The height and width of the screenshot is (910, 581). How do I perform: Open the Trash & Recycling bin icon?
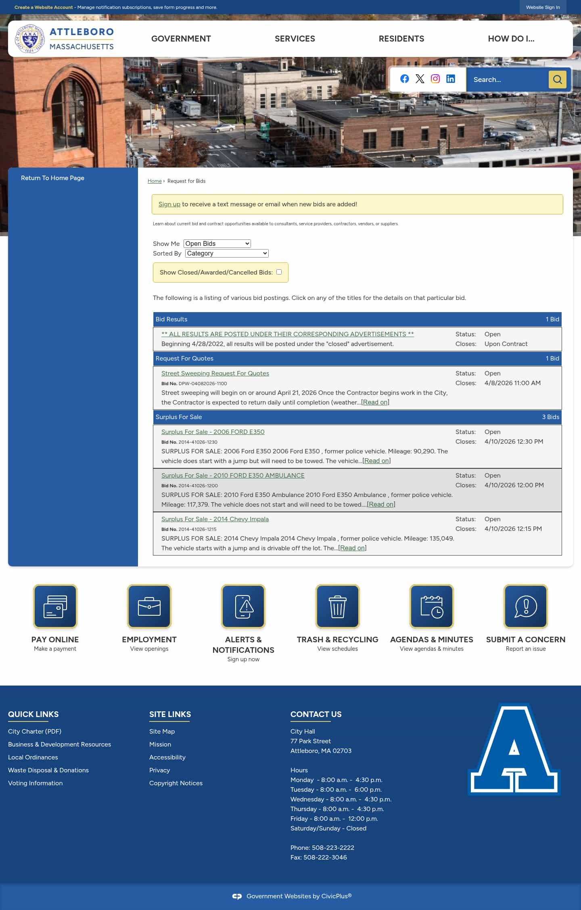coord(338,606)
